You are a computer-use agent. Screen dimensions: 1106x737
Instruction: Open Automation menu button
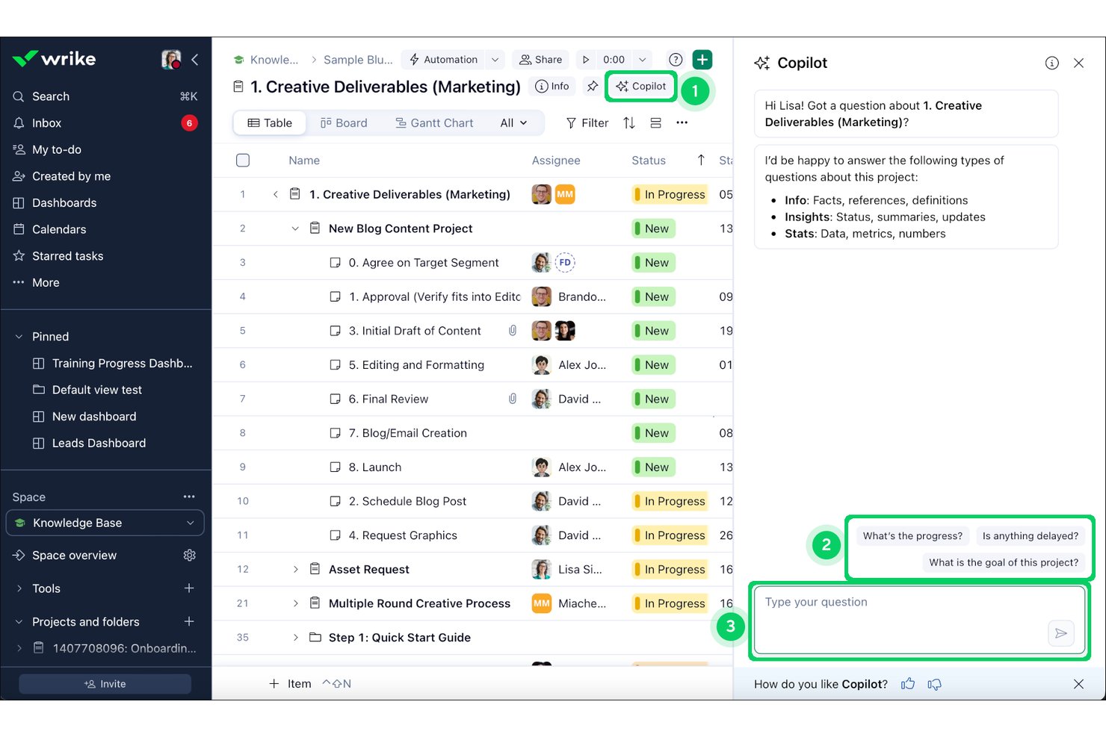443,60
